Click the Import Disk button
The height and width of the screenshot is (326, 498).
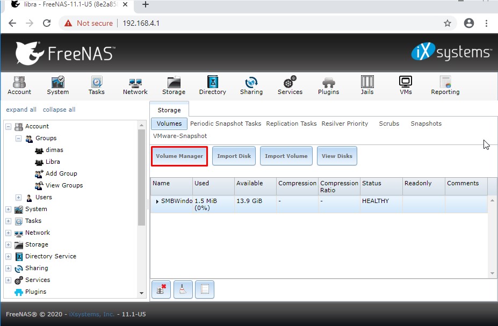234,156
